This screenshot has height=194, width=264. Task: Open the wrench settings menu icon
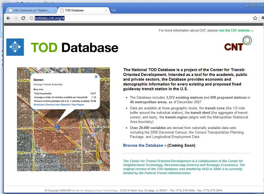(262, 18)
